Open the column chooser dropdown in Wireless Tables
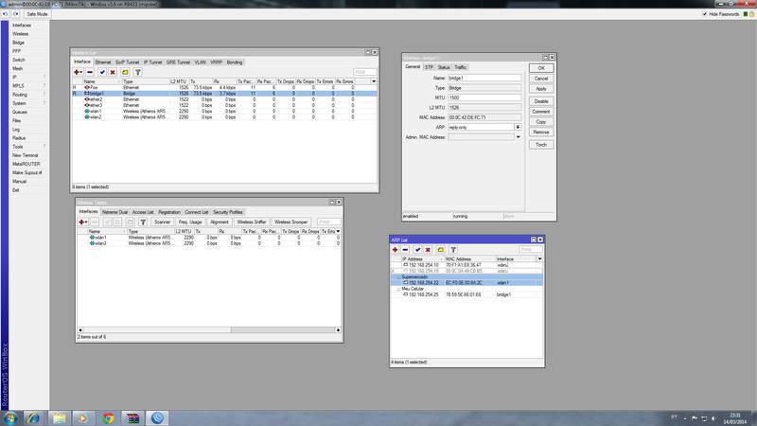The height and width of the screenshot is (426, 757). coord(338,231)
